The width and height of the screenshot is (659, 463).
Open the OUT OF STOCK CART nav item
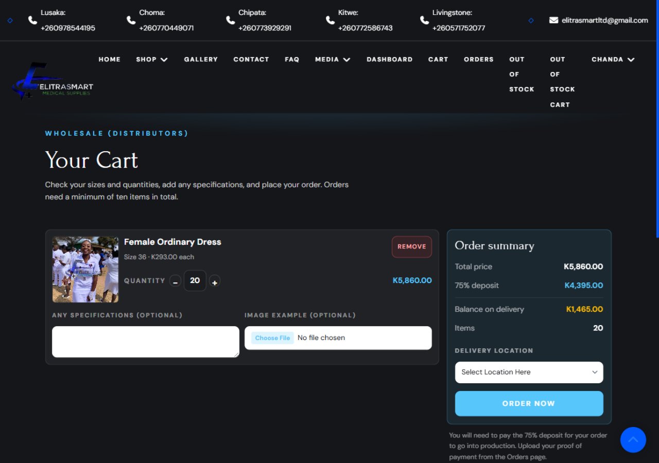tap(562, 82)
